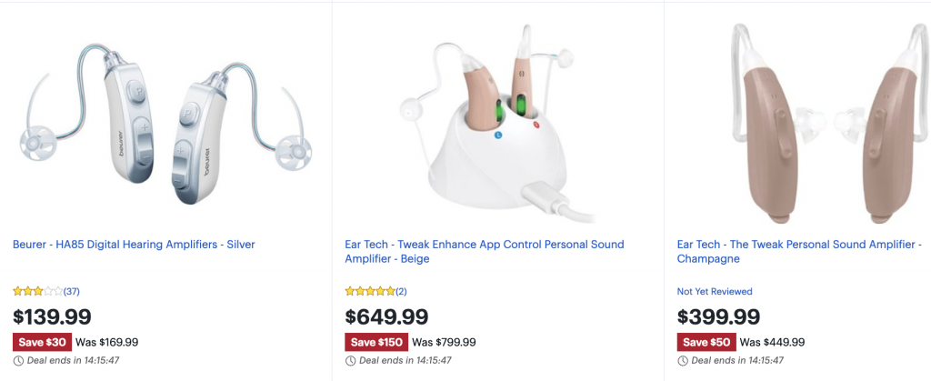Click the five-star rating for Tweak Enhance
931x381 pixels.
click(x=369, y=292)
